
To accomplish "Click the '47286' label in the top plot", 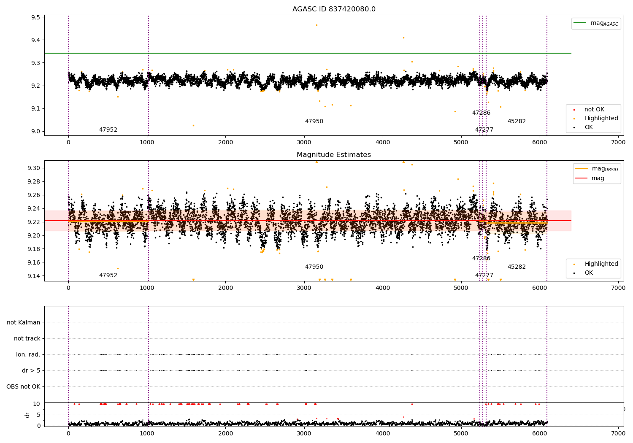I will (481, 113).
